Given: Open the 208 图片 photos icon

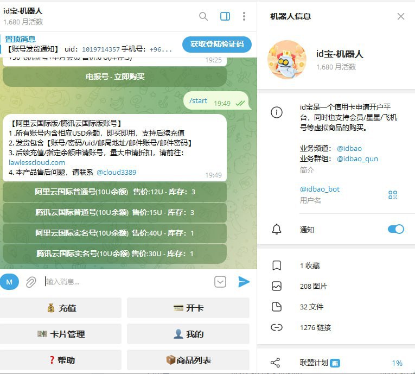Looking at the screenshot, I should [x=277, y=286].
